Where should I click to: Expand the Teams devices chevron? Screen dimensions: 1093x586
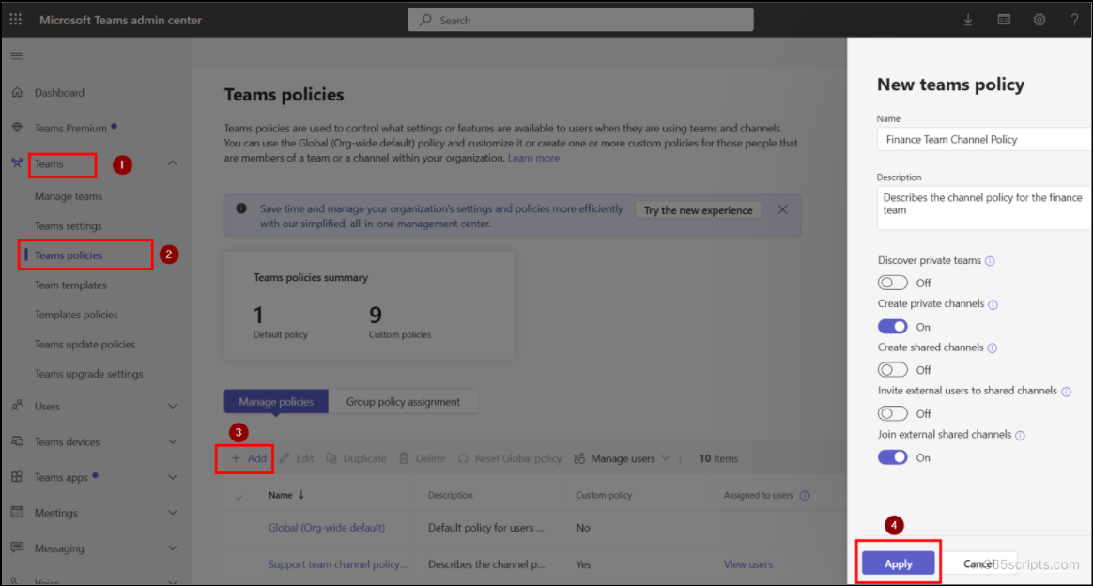coord(172,441)
